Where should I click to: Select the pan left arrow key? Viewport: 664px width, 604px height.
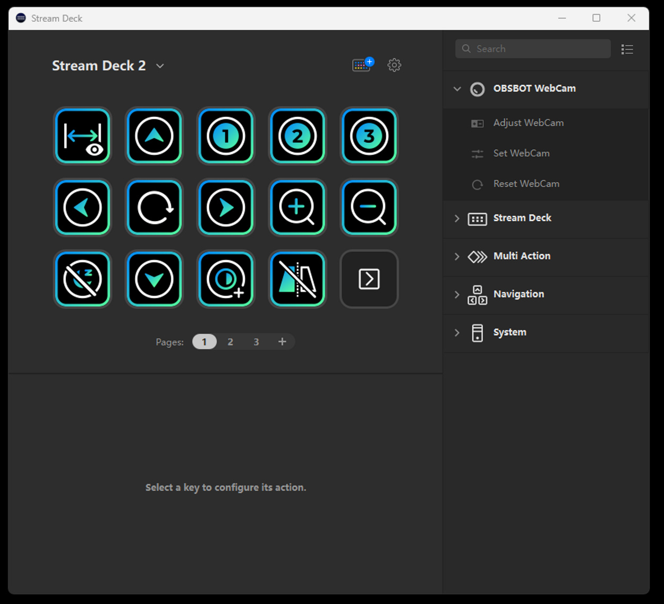point(82,208)
